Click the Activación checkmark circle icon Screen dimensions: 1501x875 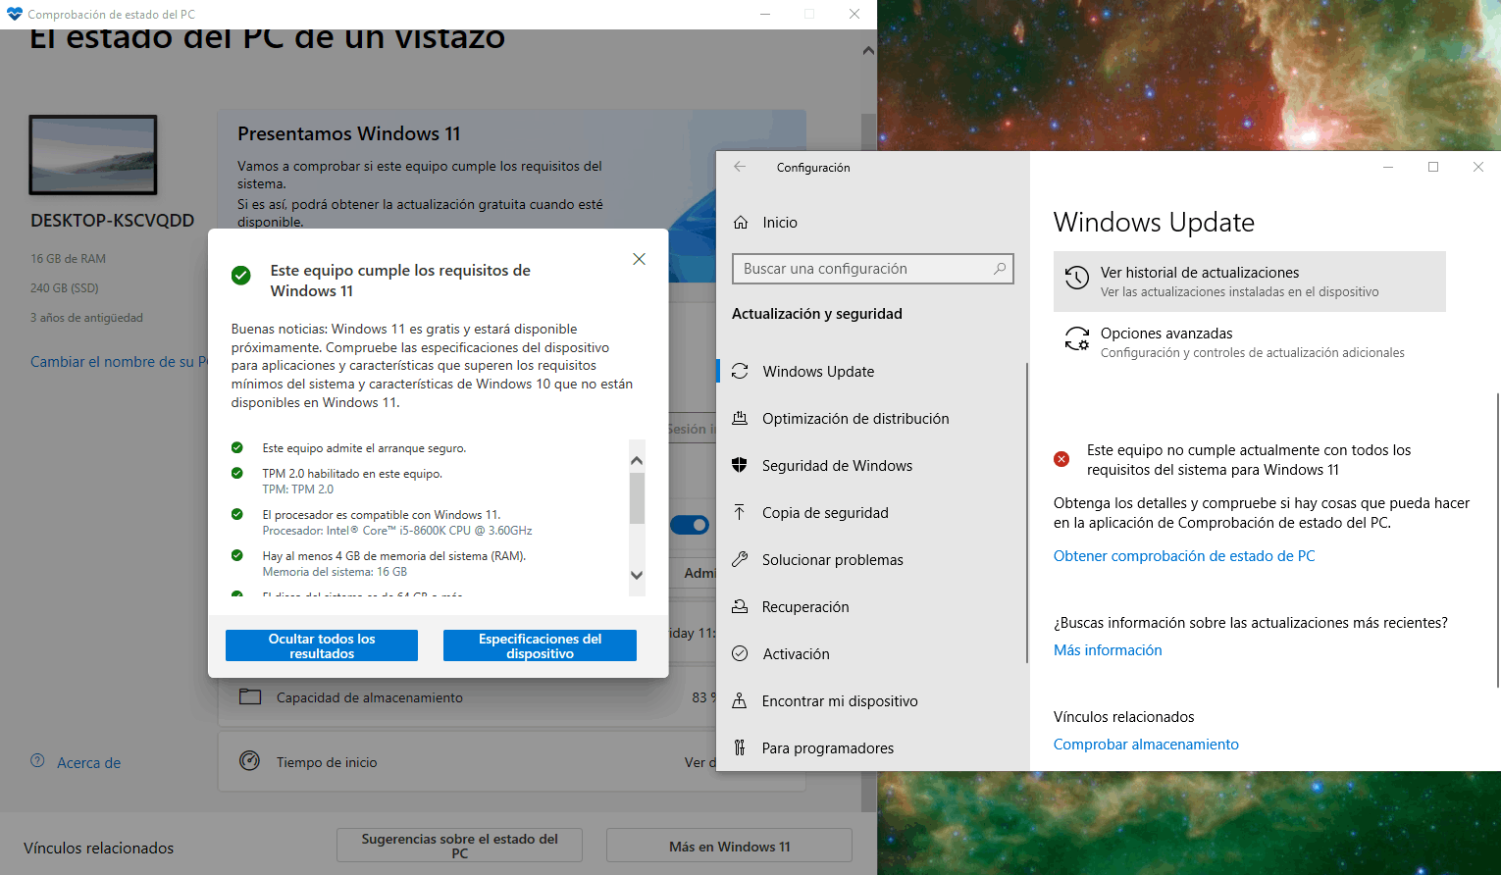coord(741,653)
